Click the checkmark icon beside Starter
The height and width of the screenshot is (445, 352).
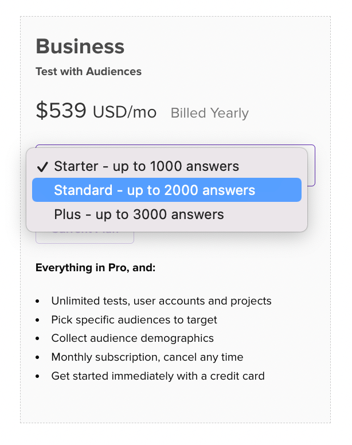point(42,167)
